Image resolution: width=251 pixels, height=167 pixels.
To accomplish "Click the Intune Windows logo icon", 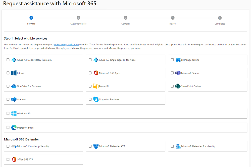I will (x=14, y=73).
